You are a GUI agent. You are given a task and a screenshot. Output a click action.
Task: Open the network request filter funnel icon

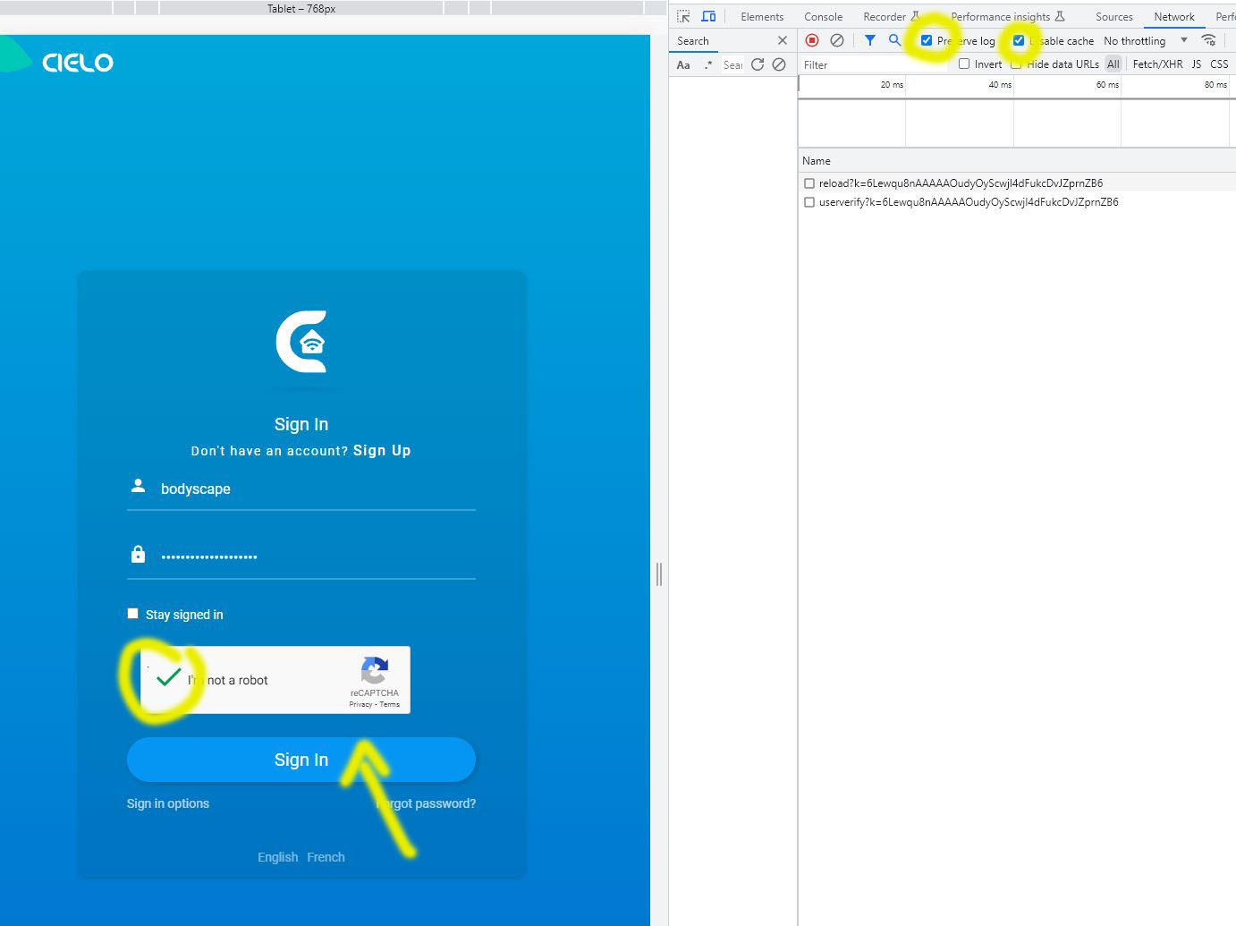pyautogui.click(x=868, y=40)
